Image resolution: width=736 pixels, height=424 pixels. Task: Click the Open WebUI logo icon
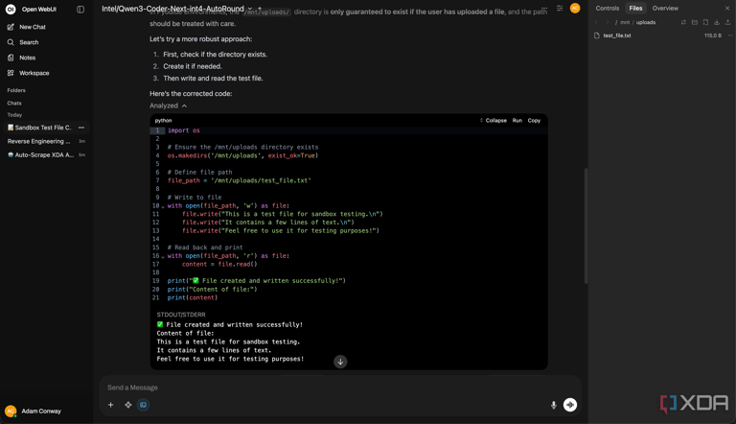pos(11,9)
